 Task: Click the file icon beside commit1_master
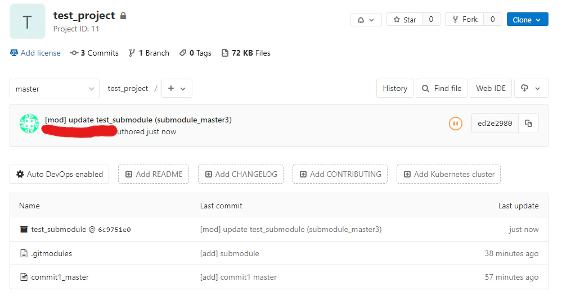click(x=24, y=277)
